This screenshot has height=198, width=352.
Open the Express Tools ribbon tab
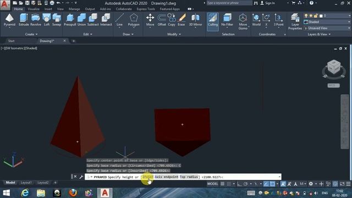tap(146, 9)
